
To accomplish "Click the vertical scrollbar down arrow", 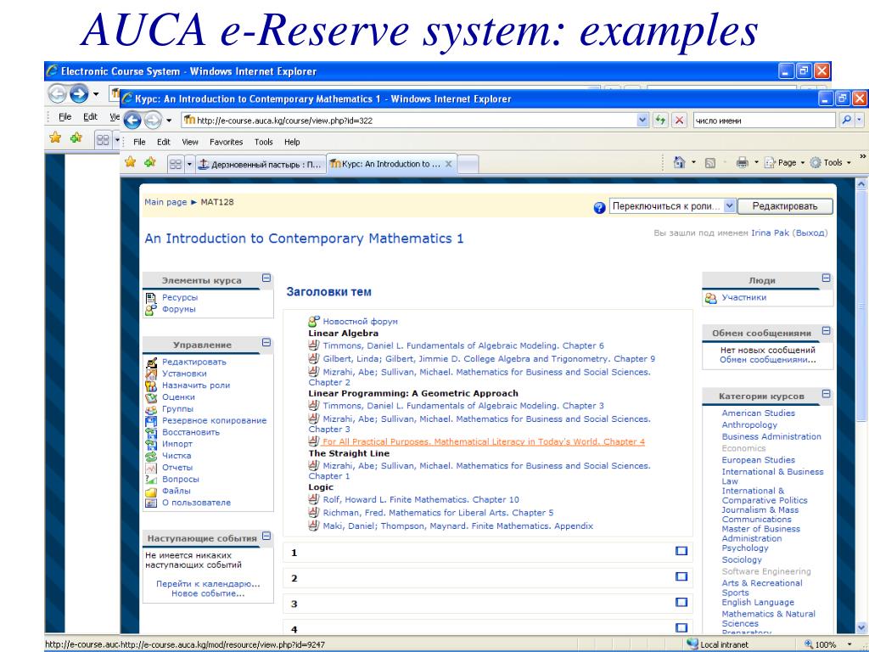I will [x=861, y=627].
